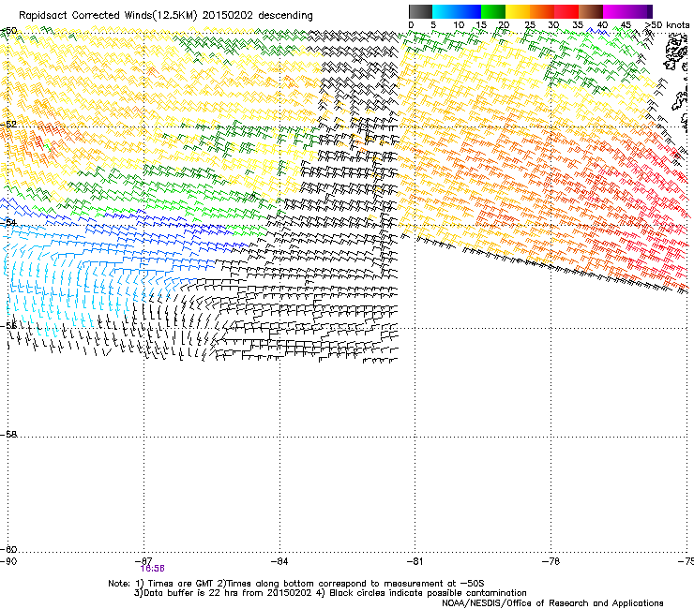Click the -90 longitude axis label
Image resolution: width=694 pixels, height=609 pixels.
[x=8, y=561]
